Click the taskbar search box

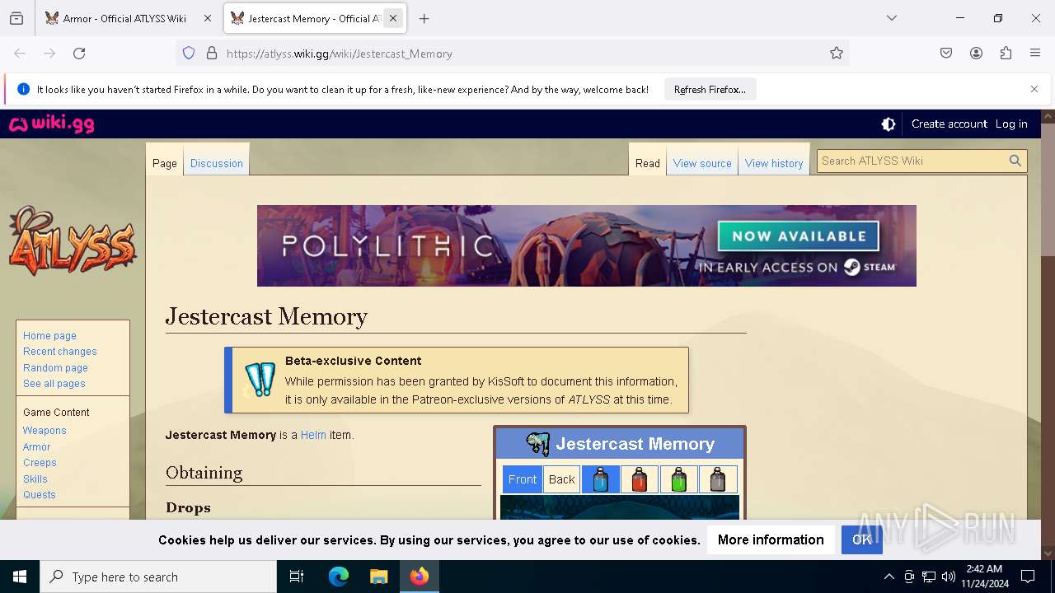pos(158,577)
